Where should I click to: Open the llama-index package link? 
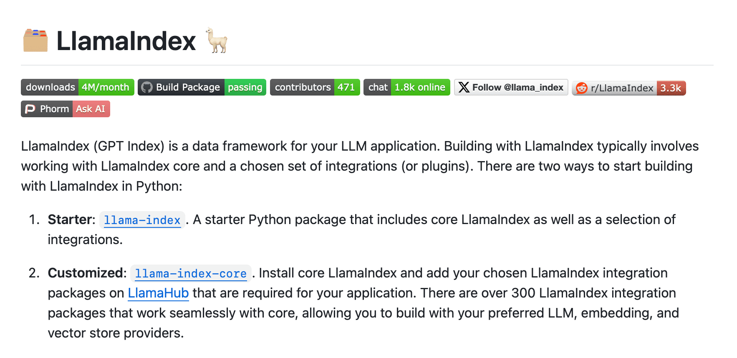142,220
